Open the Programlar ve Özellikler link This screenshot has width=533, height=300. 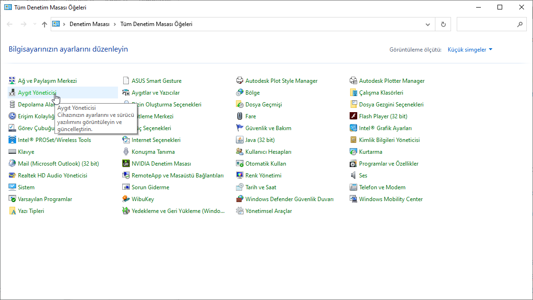pyautogui.click(x=388, y=164)
